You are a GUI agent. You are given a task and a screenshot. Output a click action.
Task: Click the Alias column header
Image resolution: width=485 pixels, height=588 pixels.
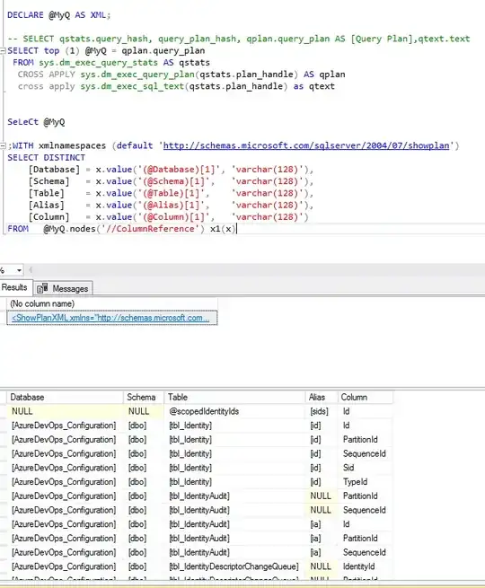click(322, 397)
